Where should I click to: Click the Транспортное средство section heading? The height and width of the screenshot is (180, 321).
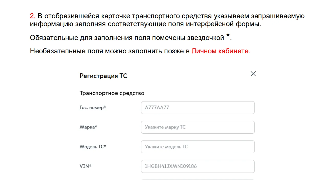coord(112,93)
